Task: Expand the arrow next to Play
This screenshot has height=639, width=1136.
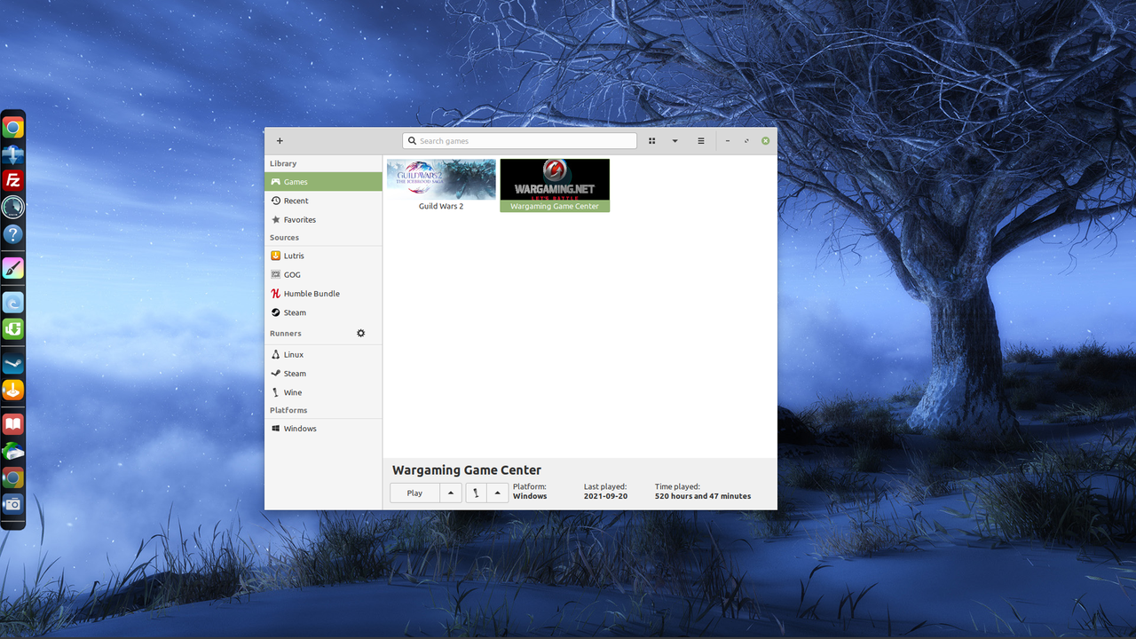Action: pos(451,493)
